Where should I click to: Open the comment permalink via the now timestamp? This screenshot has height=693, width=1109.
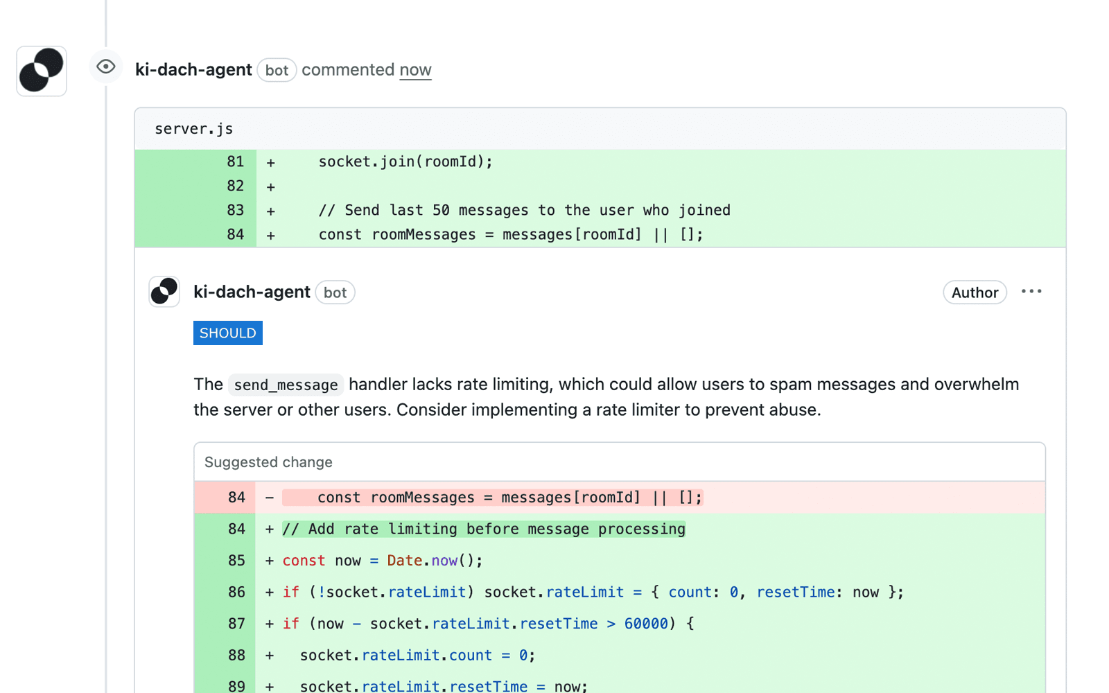(415, 69)
